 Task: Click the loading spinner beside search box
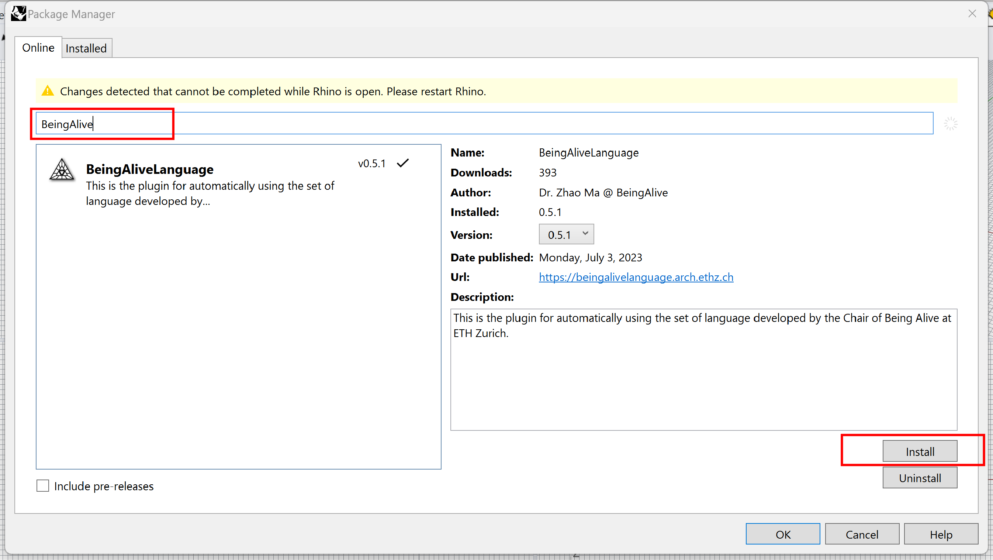(x=951, y=124)
